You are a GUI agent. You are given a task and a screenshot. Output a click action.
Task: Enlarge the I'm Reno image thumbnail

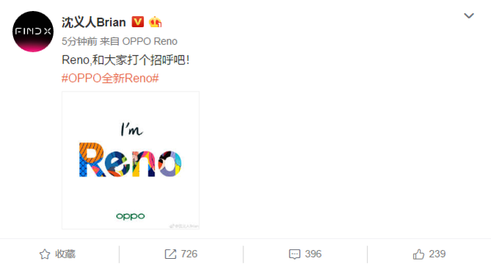[x=130, y=161]
